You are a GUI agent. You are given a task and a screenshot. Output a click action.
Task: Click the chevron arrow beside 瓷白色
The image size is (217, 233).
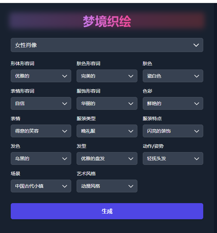tap(197, 76)
